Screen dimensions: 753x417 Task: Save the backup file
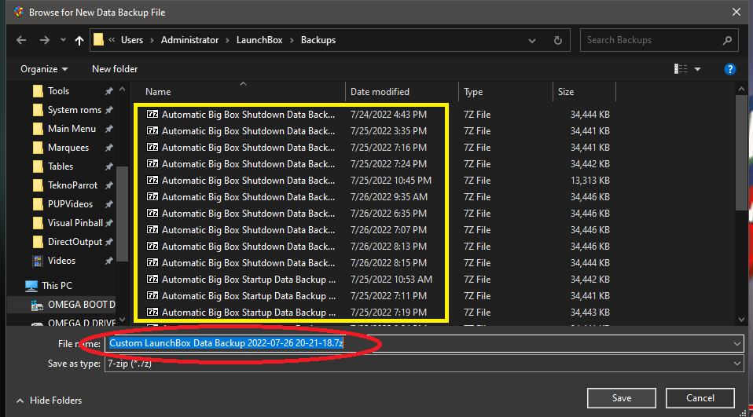pyautogui.click(x=622, y=398)
